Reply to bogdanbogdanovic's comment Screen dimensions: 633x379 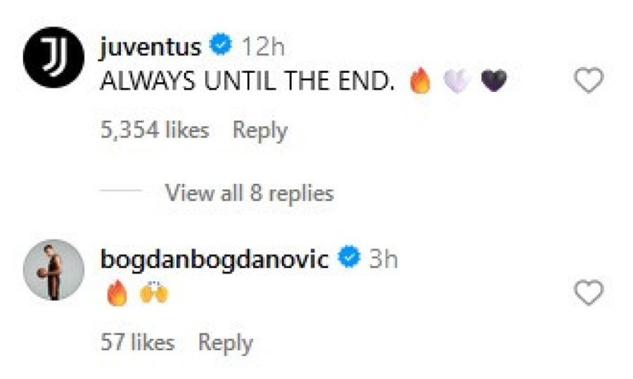pos(225,343)
